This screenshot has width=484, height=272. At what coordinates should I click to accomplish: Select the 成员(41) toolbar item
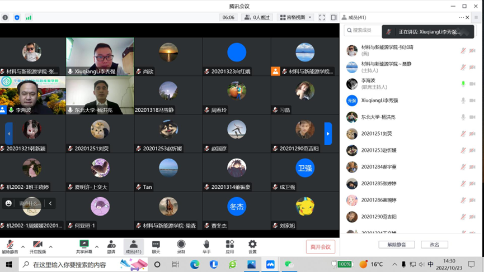[x=133, y=246]
